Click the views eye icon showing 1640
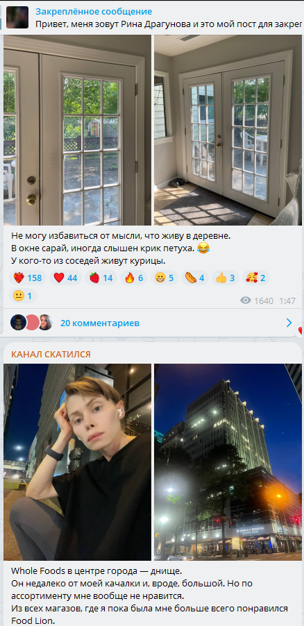Image resolution: width=304 pixels, height=626 pixels. (x=246, y=301)
